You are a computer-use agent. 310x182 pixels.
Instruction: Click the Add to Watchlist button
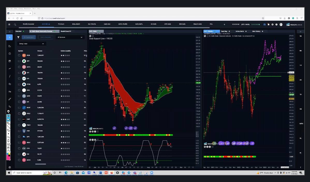46,37
